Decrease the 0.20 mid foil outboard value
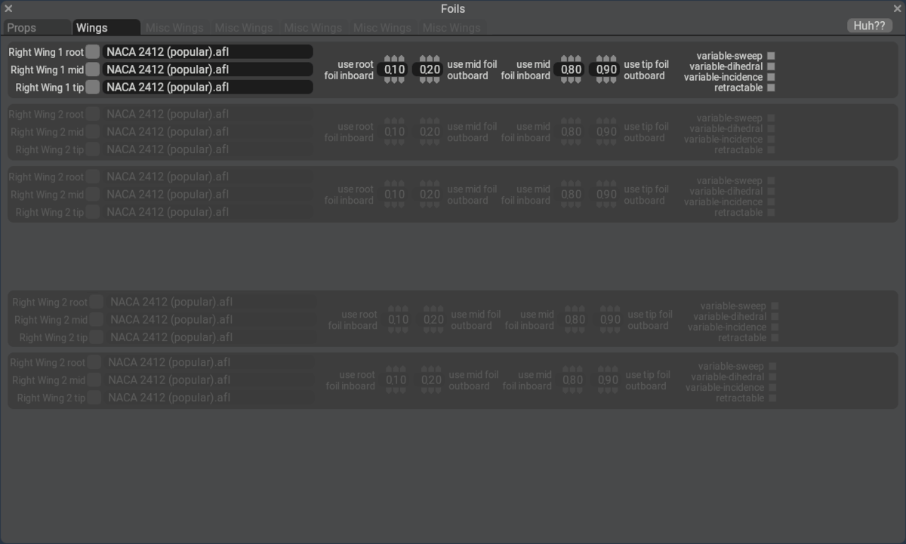 (x=430, y=80)
